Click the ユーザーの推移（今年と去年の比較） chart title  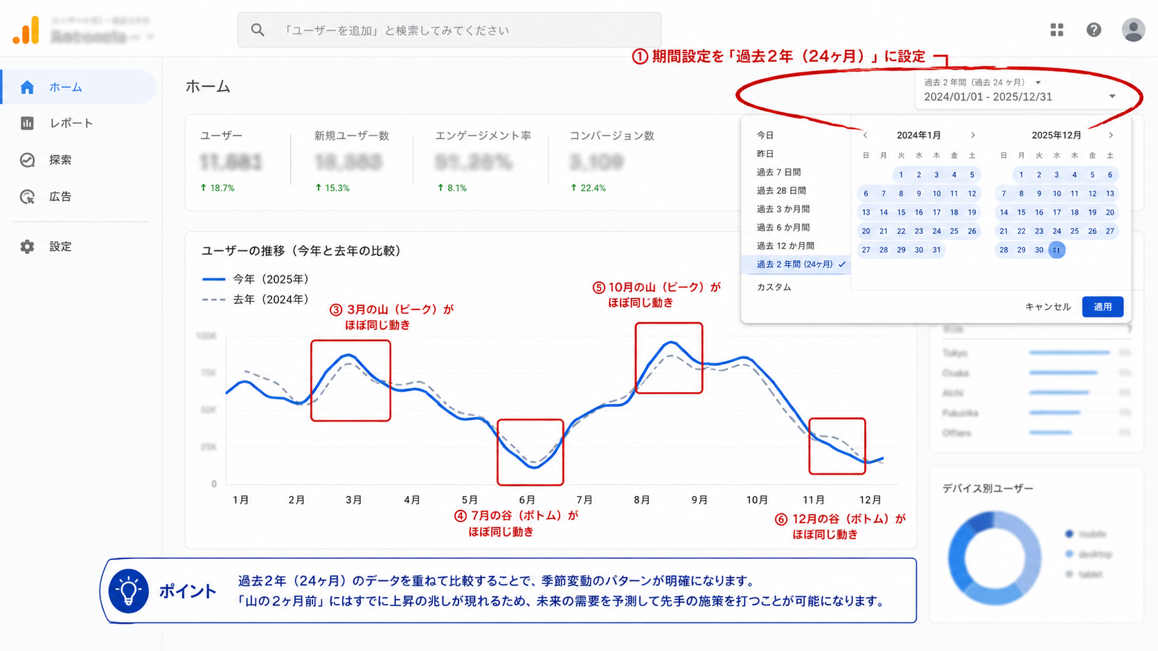(301, 250)
